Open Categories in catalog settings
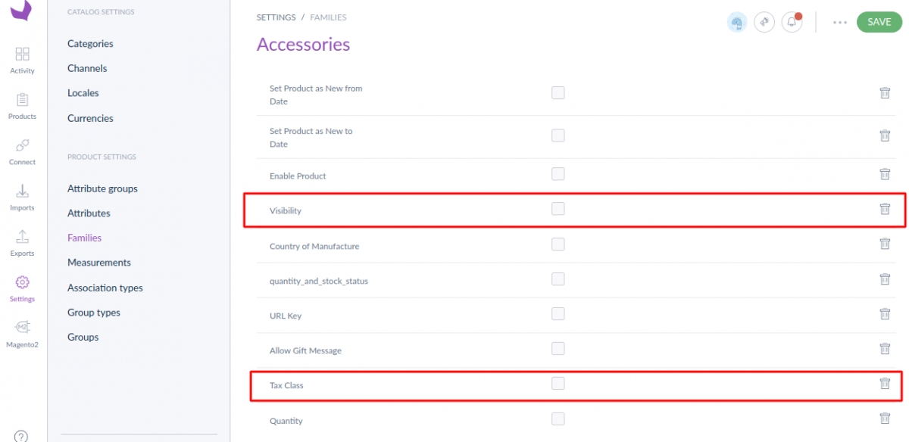The height and width of the screenshot is (442, 909). point(90,44)
